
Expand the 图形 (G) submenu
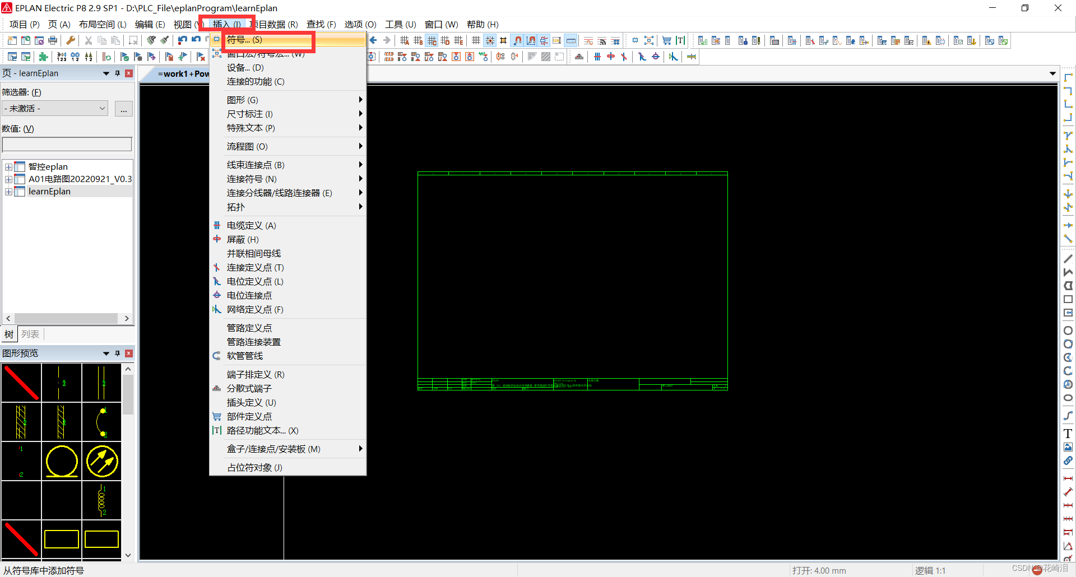click(x=287, y=100)
